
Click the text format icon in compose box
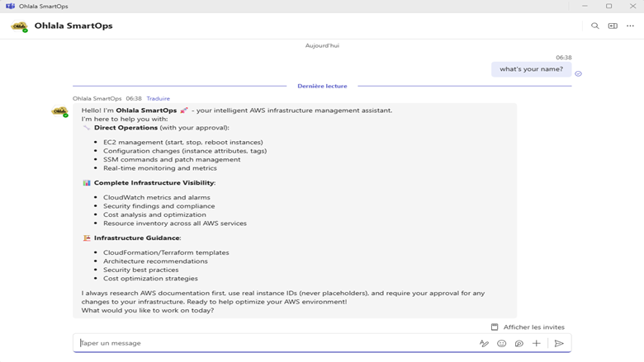tap(485, 343)
